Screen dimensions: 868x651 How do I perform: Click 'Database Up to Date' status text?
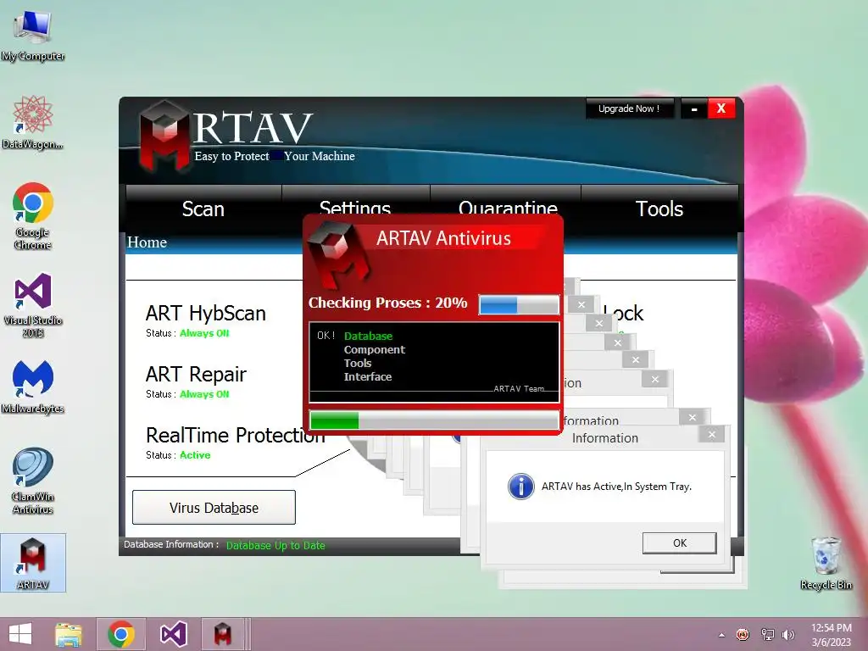[275, 545]
